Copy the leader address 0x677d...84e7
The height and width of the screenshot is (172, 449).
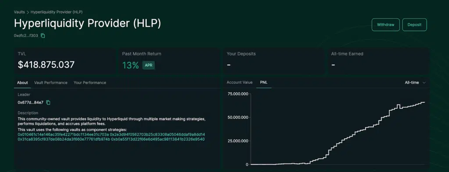click(x=48, y=102)
